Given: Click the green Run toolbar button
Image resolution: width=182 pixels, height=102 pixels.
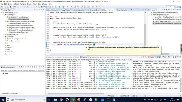Looking at the screenshot, I should pyautogui.click(x=59, y=7).
